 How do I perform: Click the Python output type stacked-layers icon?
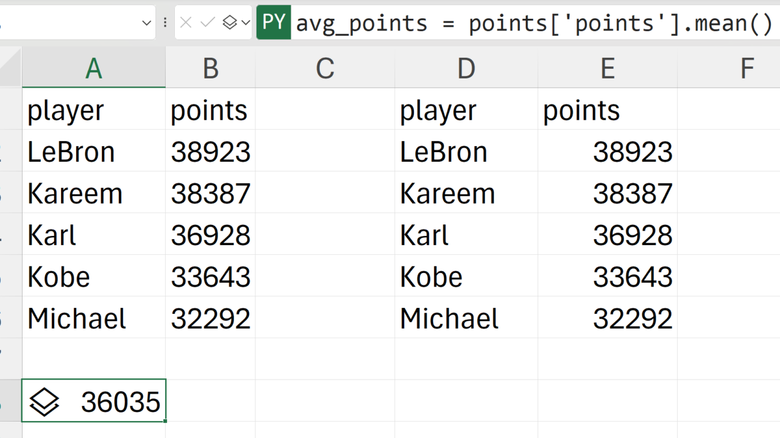click(230, 23)
